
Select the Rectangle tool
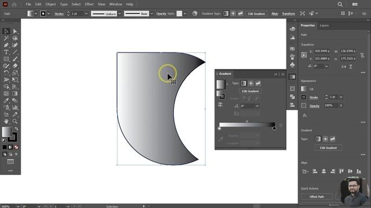(6, 59)
